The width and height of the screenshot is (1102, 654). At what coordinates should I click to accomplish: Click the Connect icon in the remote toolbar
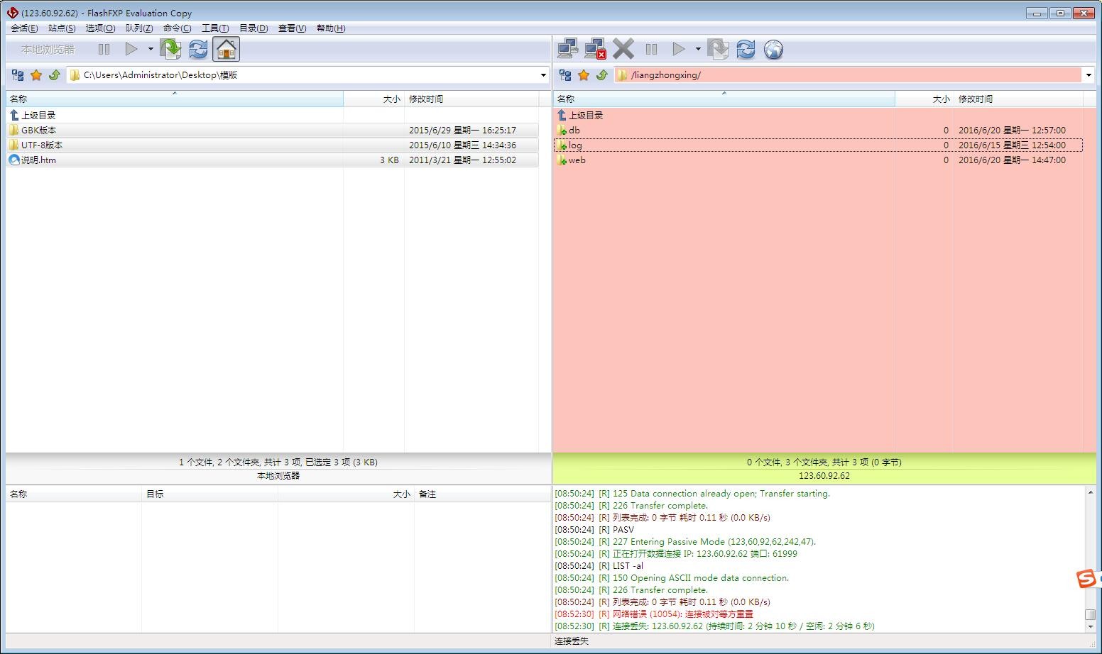point(567,49)
